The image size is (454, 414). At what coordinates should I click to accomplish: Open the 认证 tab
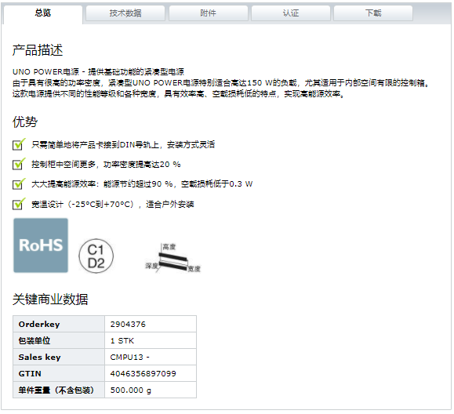(291, 13)
